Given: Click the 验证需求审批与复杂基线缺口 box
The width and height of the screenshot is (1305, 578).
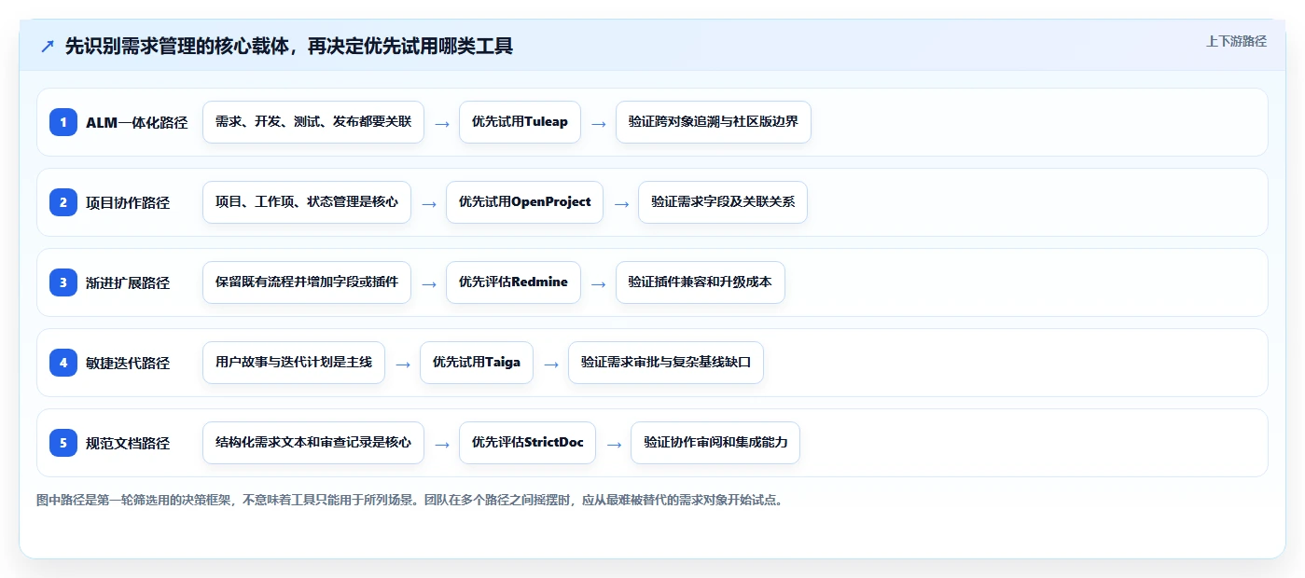Looking at the screenshot, I should (x=666, y=363).
